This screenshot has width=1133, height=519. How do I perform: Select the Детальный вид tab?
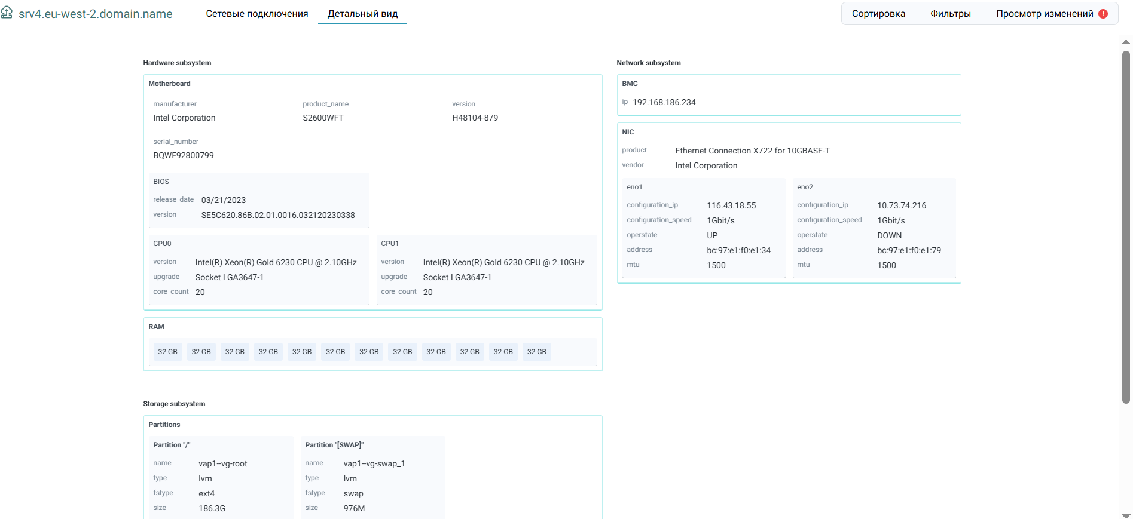click(362, 14)
